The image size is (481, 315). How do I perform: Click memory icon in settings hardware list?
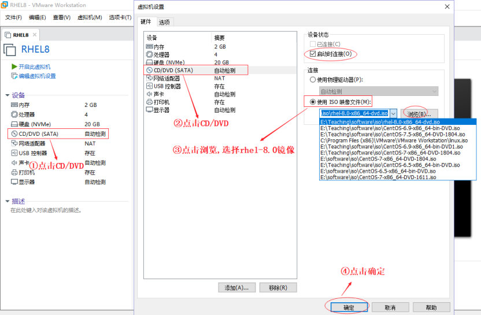tap(149, 46)
